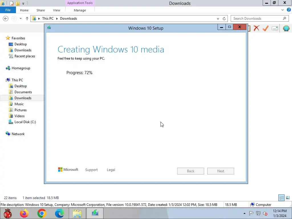Viewport: 292px width, 219px height.
Task: Click the search magnifier icon
Action: pyautogui.click(x=284, y=19)
